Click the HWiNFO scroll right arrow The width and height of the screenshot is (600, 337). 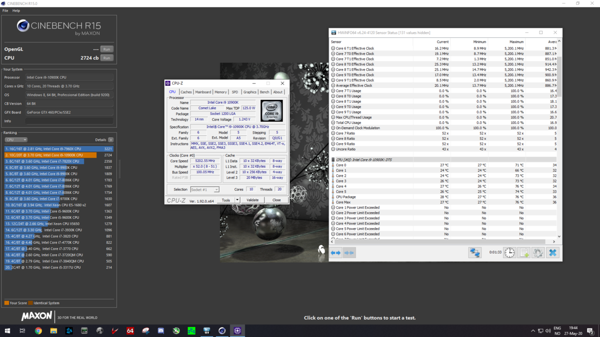[554, 242]
